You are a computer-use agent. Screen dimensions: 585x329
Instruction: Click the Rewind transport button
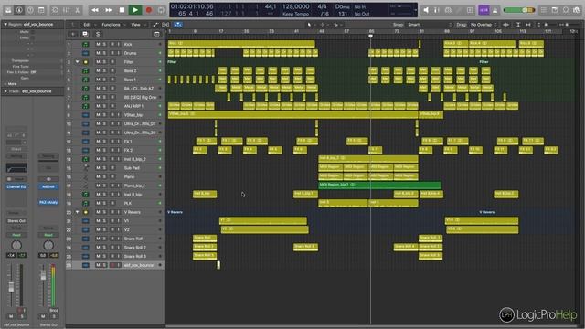[95, 10]
